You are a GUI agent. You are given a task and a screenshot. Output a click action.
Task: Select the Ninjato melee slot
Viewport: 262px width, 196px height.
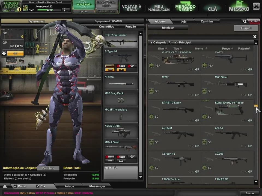point(121,82)
